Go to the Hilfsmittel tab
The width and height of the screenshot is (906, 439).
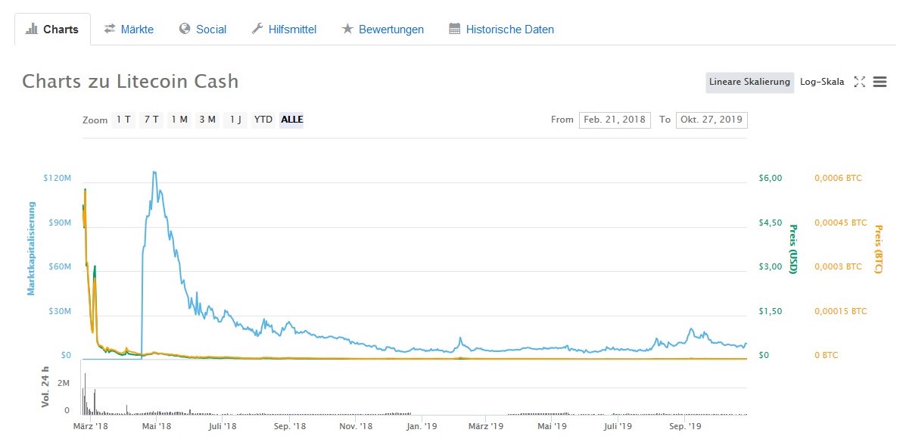tap(285, 30)
